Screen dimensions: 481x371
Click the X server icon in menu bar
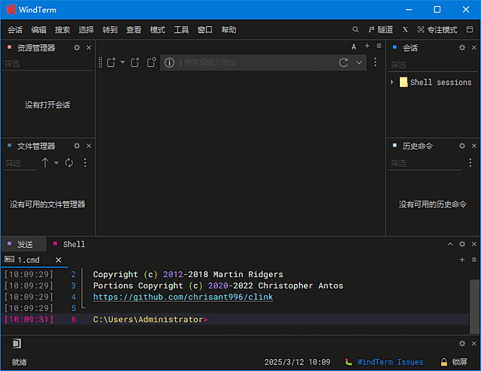(x=405, y=29)
